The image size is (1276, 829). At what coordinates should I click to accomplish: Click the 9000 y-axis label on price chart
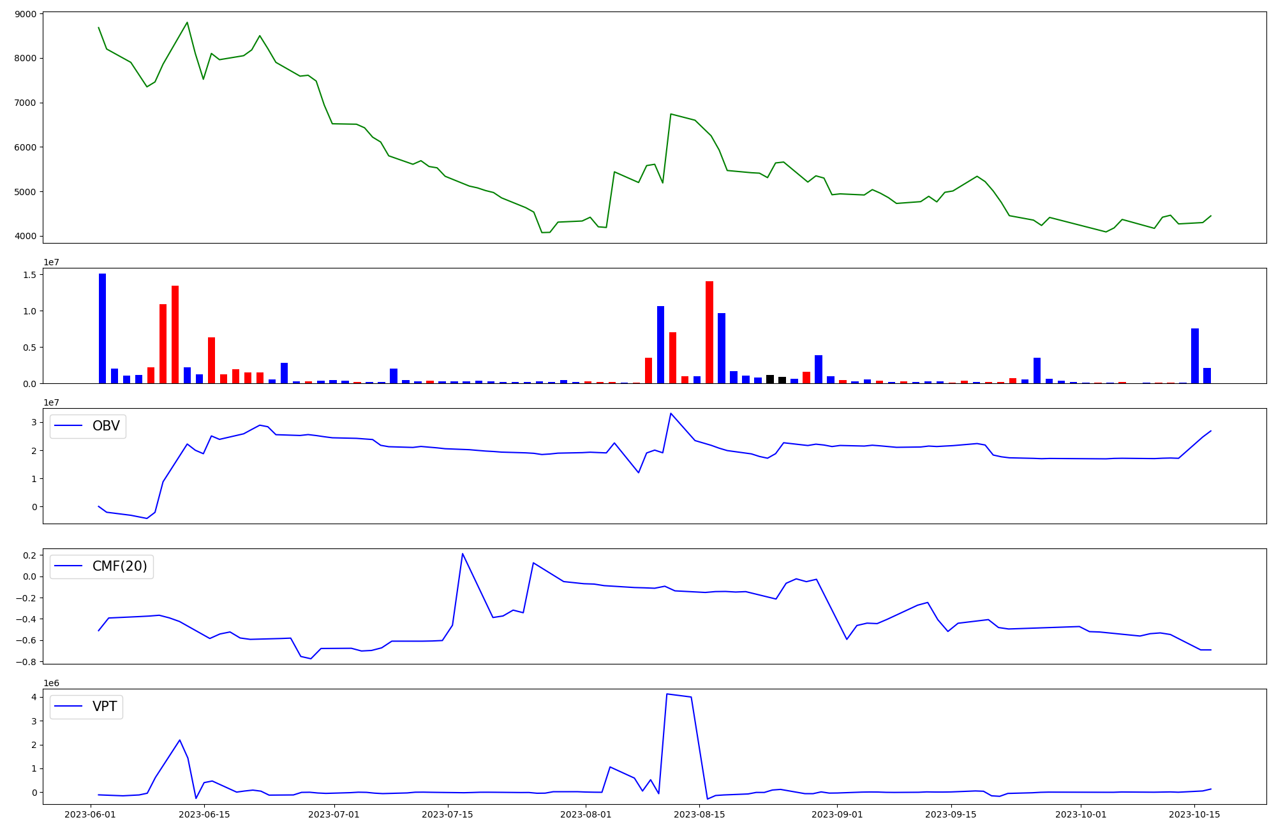(26, 13)
